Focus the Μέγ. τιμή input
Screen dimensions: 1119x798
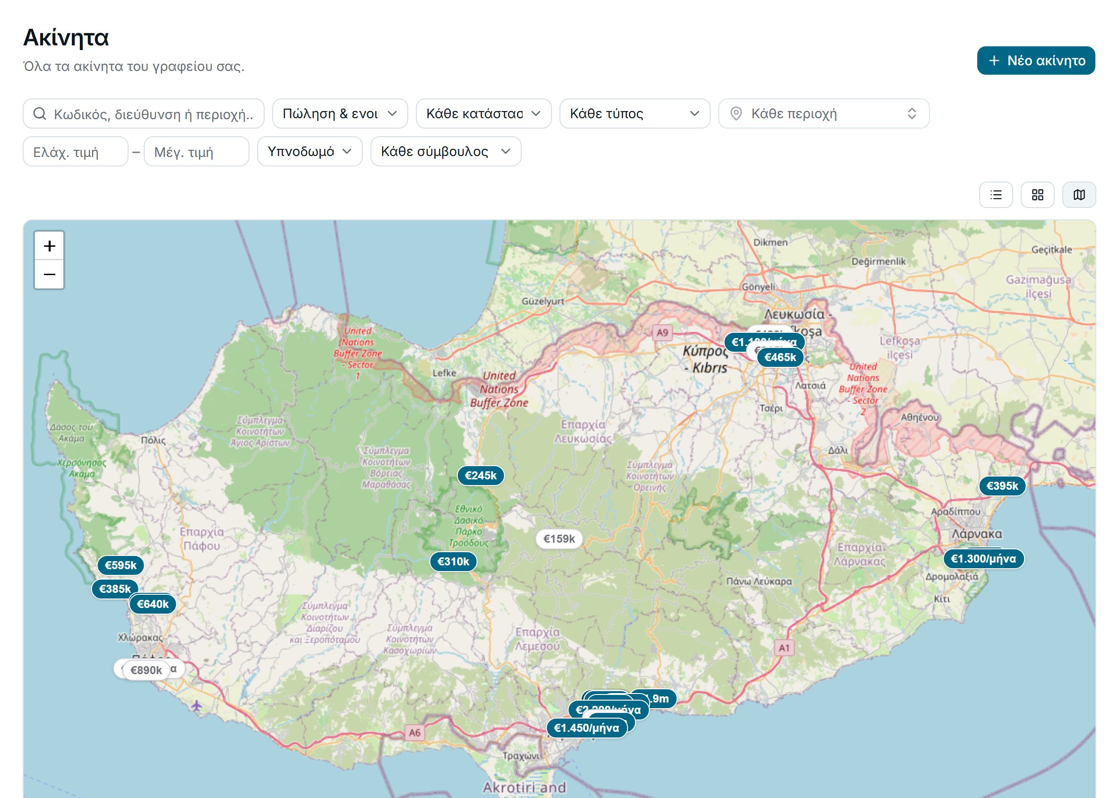click(x=197, y=152)
